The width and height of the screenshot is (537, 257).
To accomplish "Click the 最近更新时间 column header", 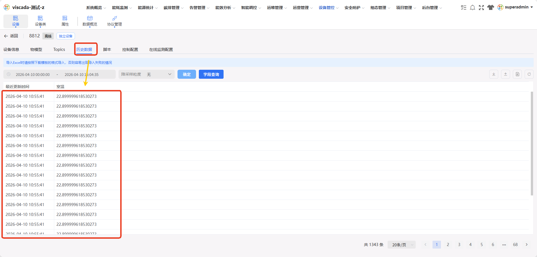I will [x=17, y=87].
